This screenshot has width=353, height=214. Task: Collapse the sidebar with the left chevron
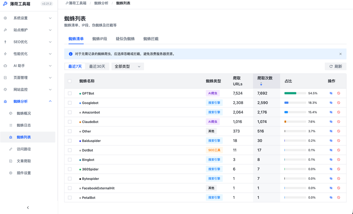click(28, 207)
